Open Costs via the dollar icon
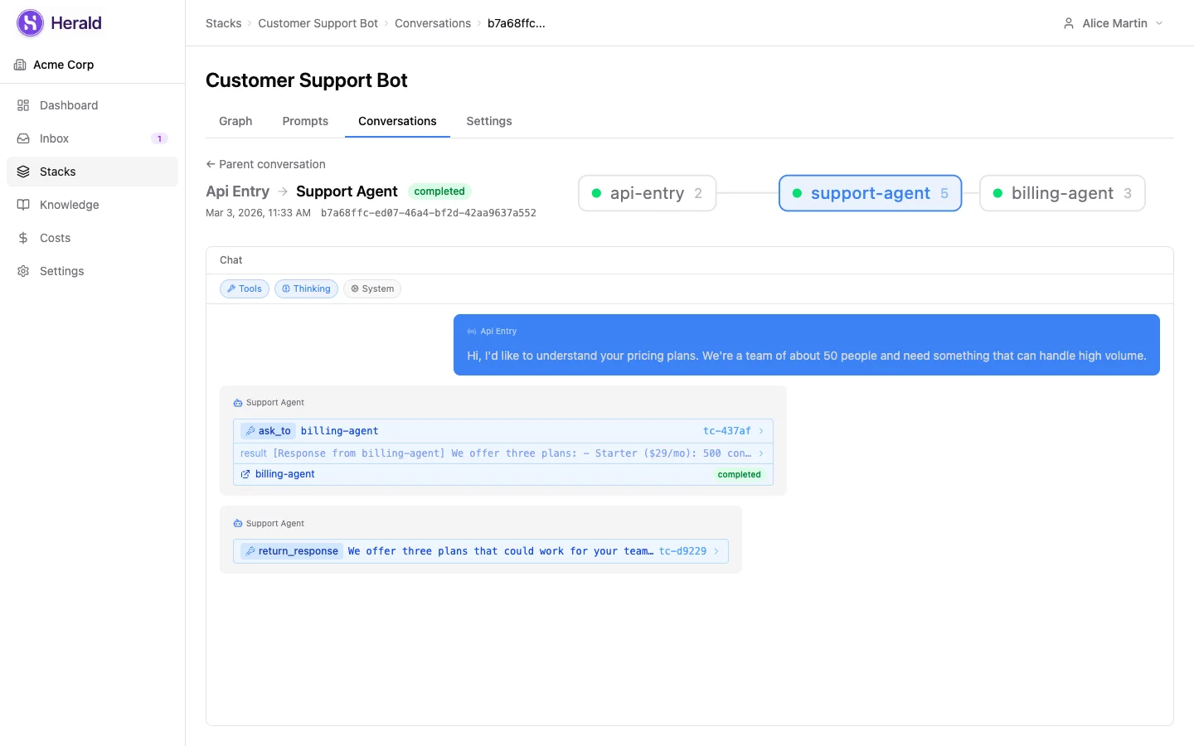The width and height of the screenshot is (1194, 746). point(23,238)
